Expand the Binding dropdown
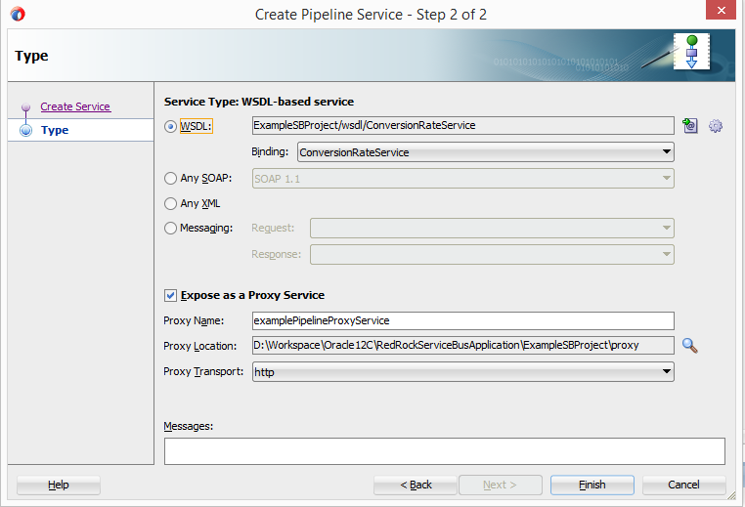 pos(486,152)
